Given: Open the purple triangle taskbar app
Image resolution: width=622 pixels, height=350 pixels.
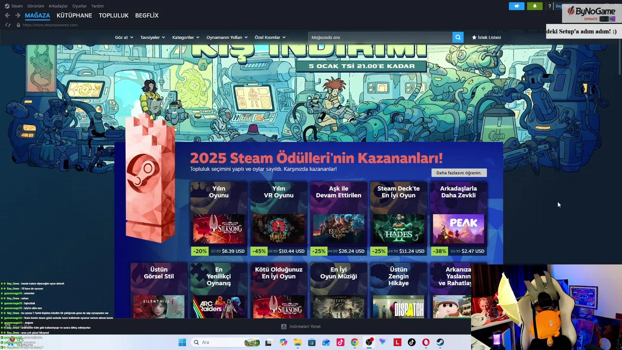Looking at the screenshot, I should pyautogui.click(x=383, y=342).
